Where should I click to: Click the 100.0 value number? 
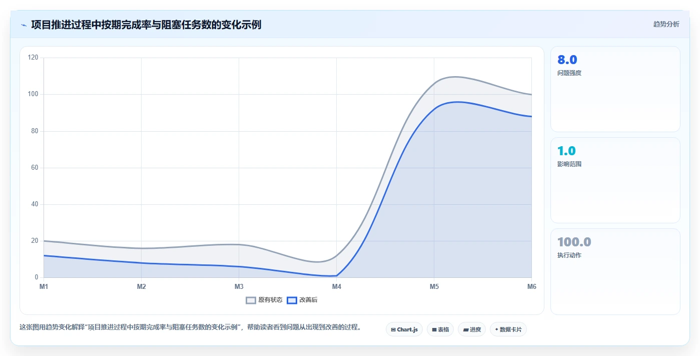[x=574, y=242]
